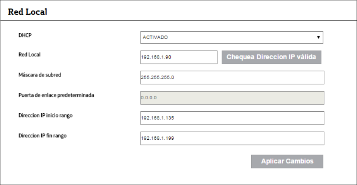Screen dimensions: 357x185
Task: Place cursor on the 255.255.255.0 mask value
Action: tap(157, 78)
